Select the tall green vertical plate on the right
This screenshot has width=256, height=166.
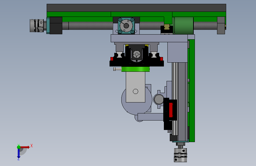click(192, 90)
